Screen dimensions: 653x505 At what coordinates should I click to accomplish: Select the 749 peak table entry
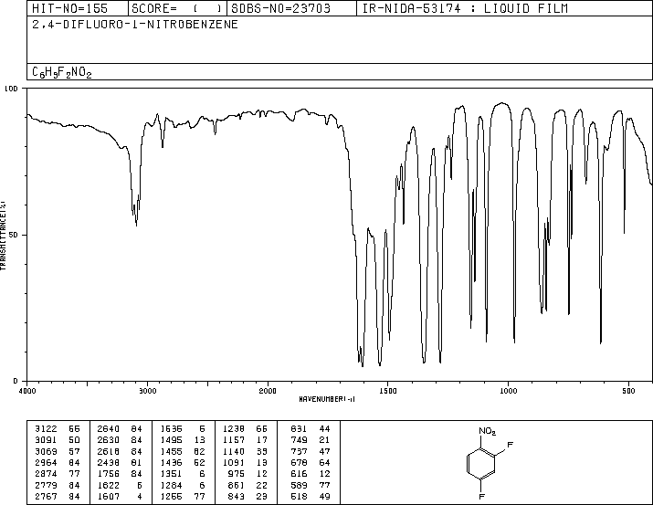tap(311, 440)
